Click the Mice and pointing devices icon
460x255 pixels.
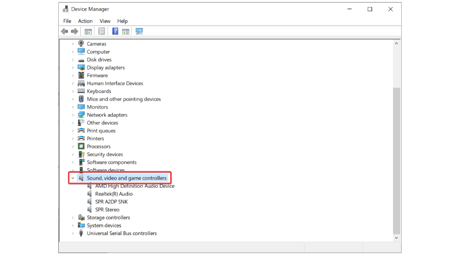pos(81,99)
